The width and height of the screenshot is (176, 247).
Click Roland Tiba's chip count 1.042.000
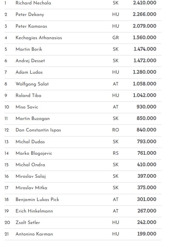pyautogui.click(x=144, y=95)
